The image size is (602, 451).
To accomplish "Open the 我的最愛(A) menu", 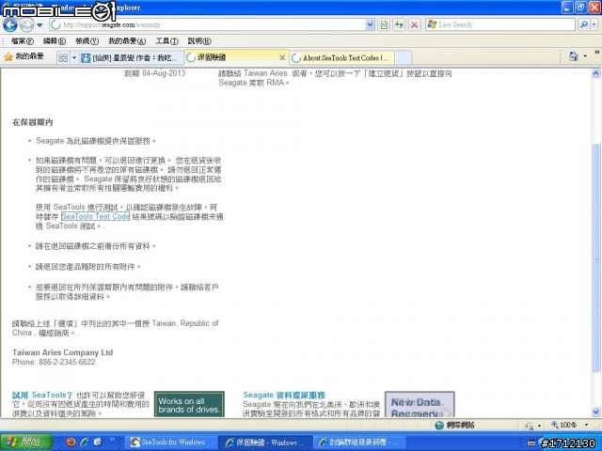I will pyautogui.click(x=127, y=41).
